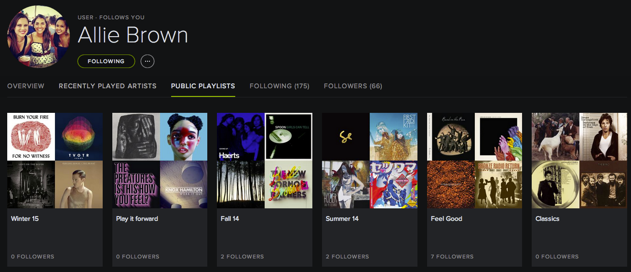The height and width of the screenshot is (272, 631).
Task: Open the Summer 14 playlist title
Action: [x=342, y=218]
